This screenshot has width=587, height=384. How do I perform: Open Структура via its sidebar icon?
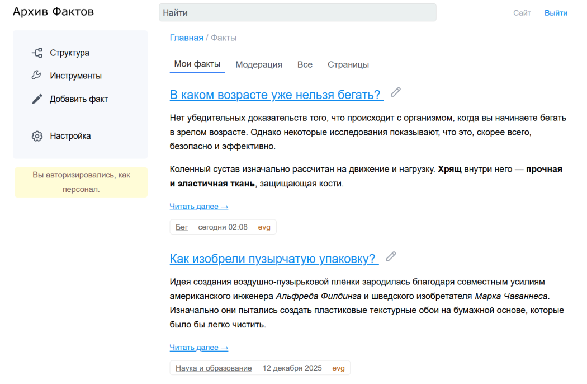point(36,53)
